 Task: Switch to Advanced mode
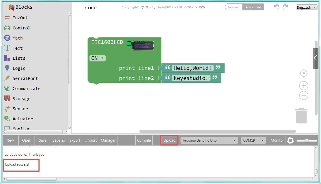click(x=253, y=7)
